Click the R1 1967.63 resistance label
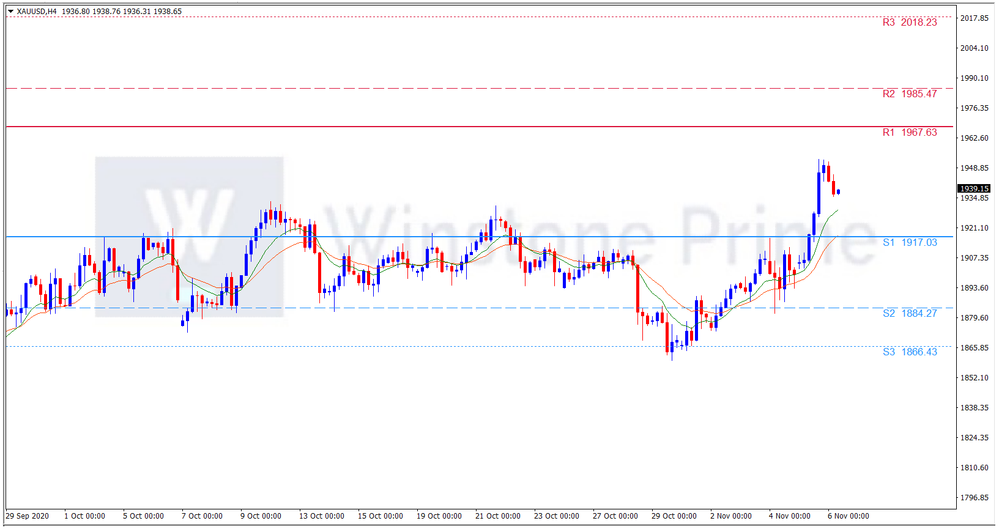This screenshot has width=999, height=529. pyautogui.click(x=909, y=133)
